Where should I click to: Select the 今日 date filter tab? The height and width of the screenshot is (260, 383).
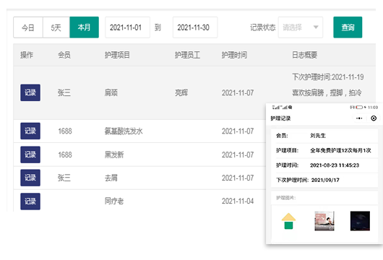click(28, 27)
